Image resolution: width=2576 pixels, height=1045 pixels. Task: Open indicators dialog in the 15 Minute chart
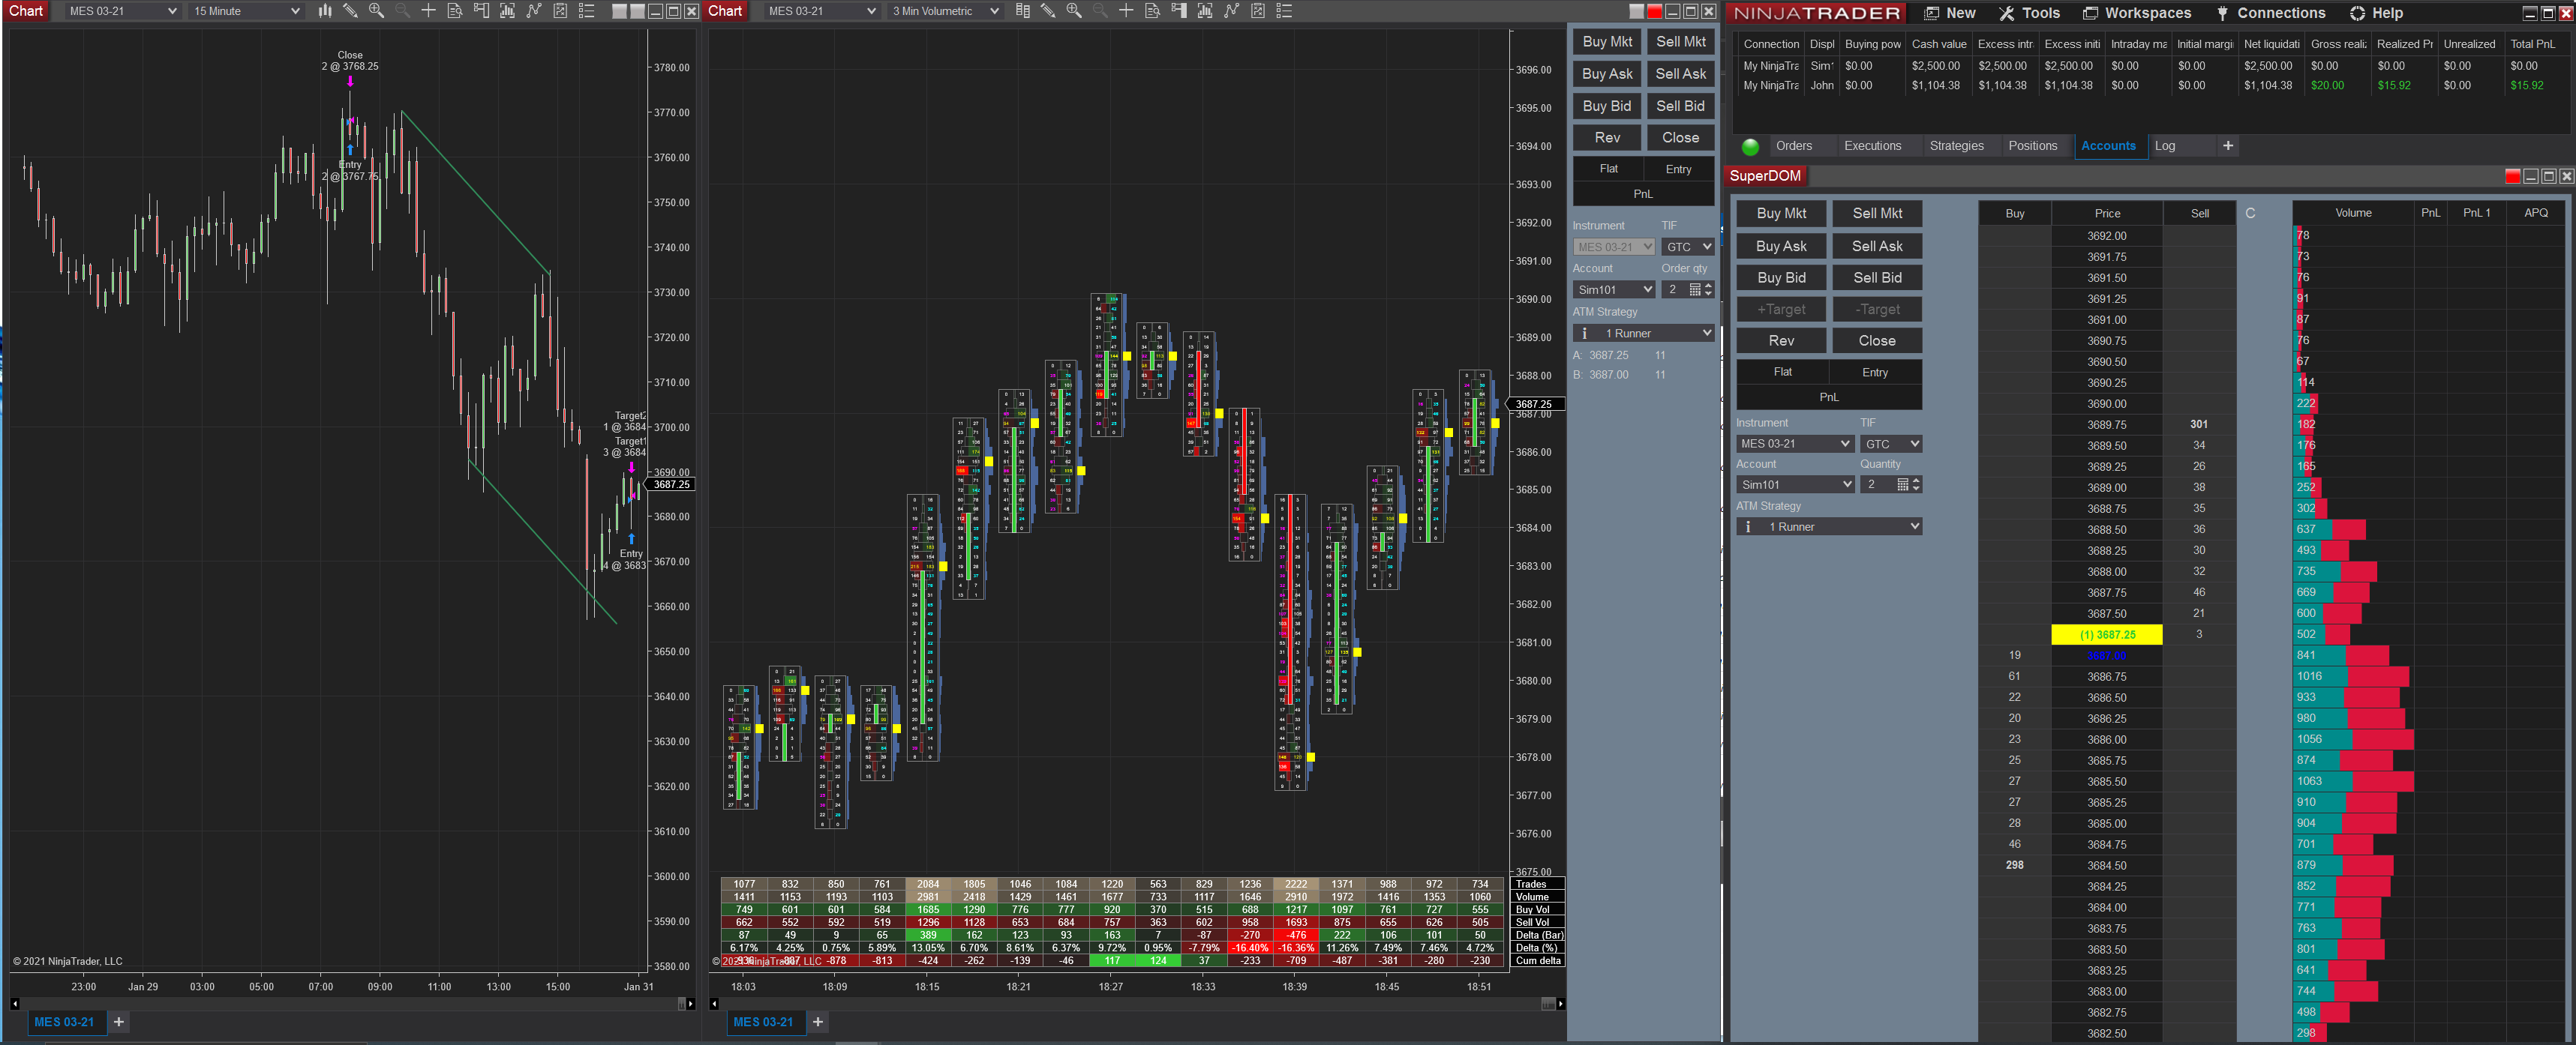click(507, 11)
